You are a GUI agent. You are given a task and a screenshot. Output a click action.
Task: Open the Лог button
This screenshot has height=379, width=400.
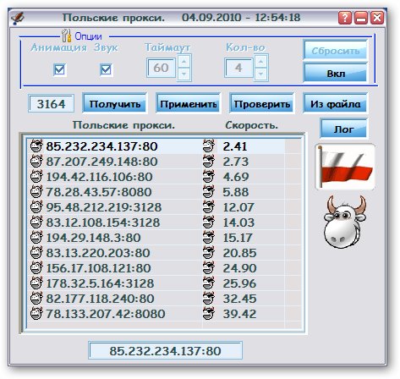344,129
